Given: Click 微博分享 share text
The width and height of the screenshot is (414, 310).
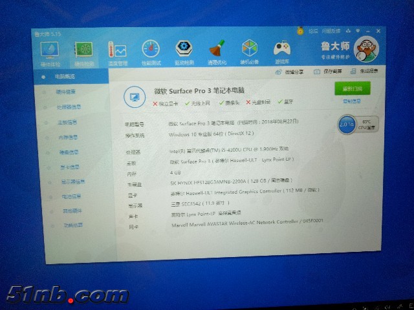Looking at the screenshot, I should pos(294,72).
